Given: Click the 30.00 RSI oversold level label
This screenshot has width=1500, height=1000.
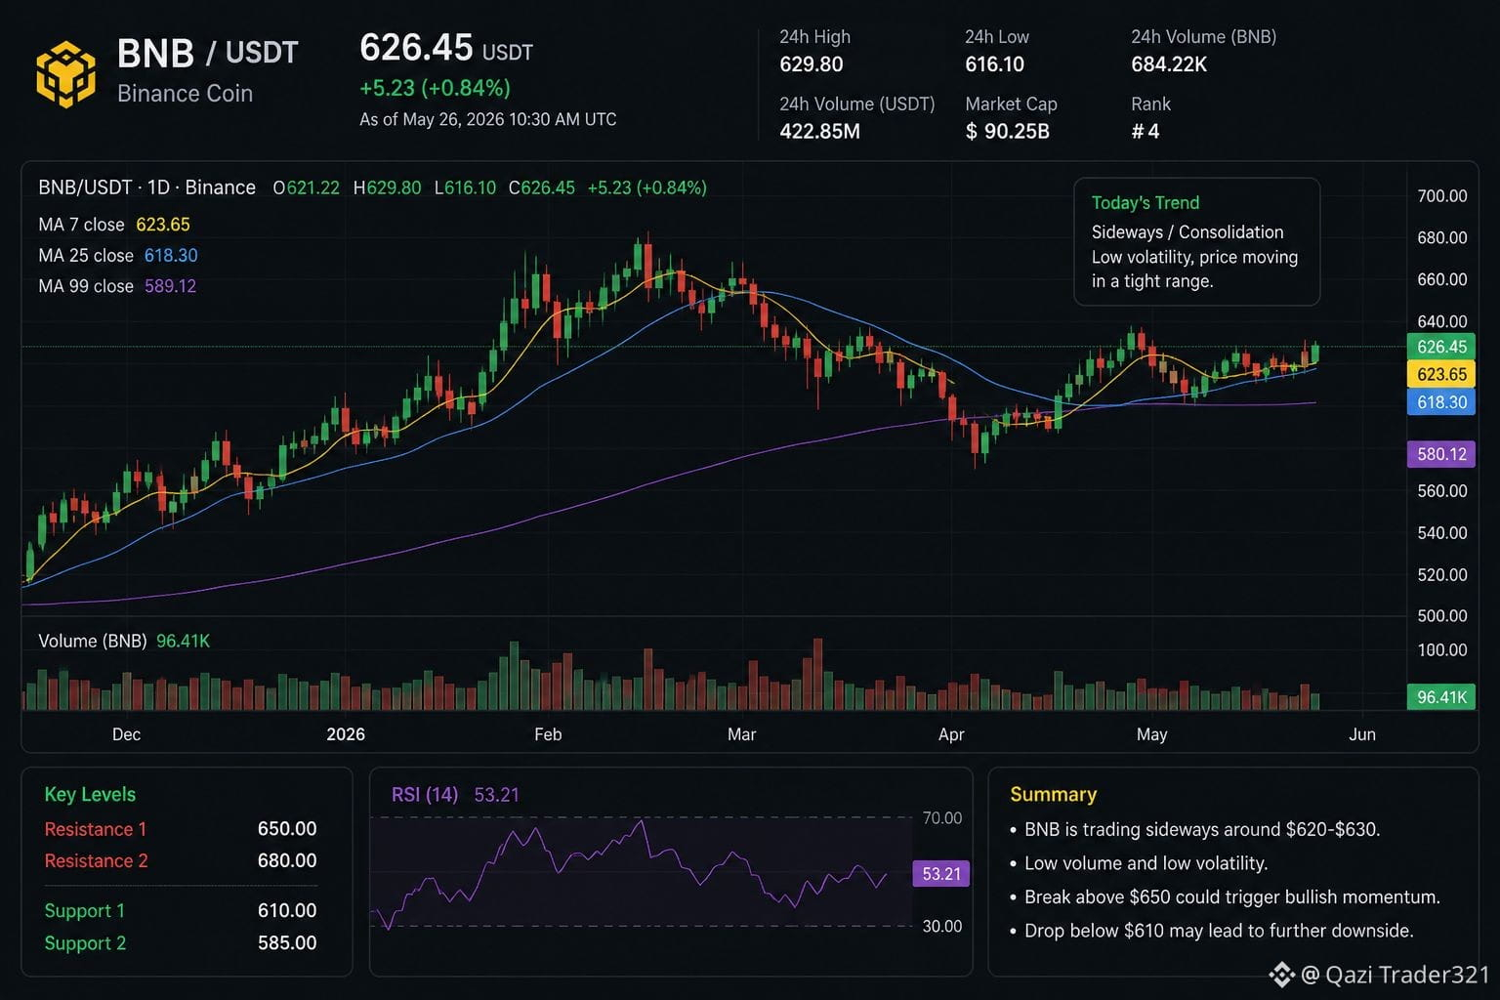Looking at the screenshot, I should point(942,927).
